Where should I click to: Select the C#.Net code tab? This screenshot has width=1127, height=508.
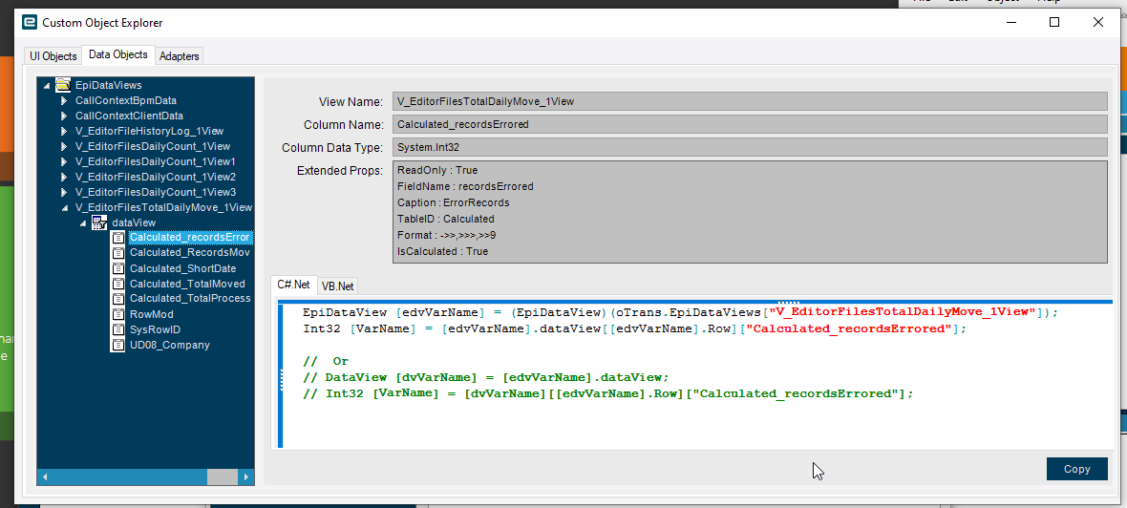[293, 285]
